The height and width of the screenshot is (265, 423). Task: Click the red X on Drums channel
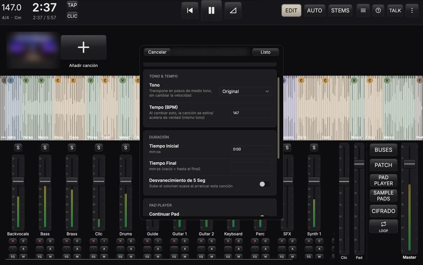point(120,241)
